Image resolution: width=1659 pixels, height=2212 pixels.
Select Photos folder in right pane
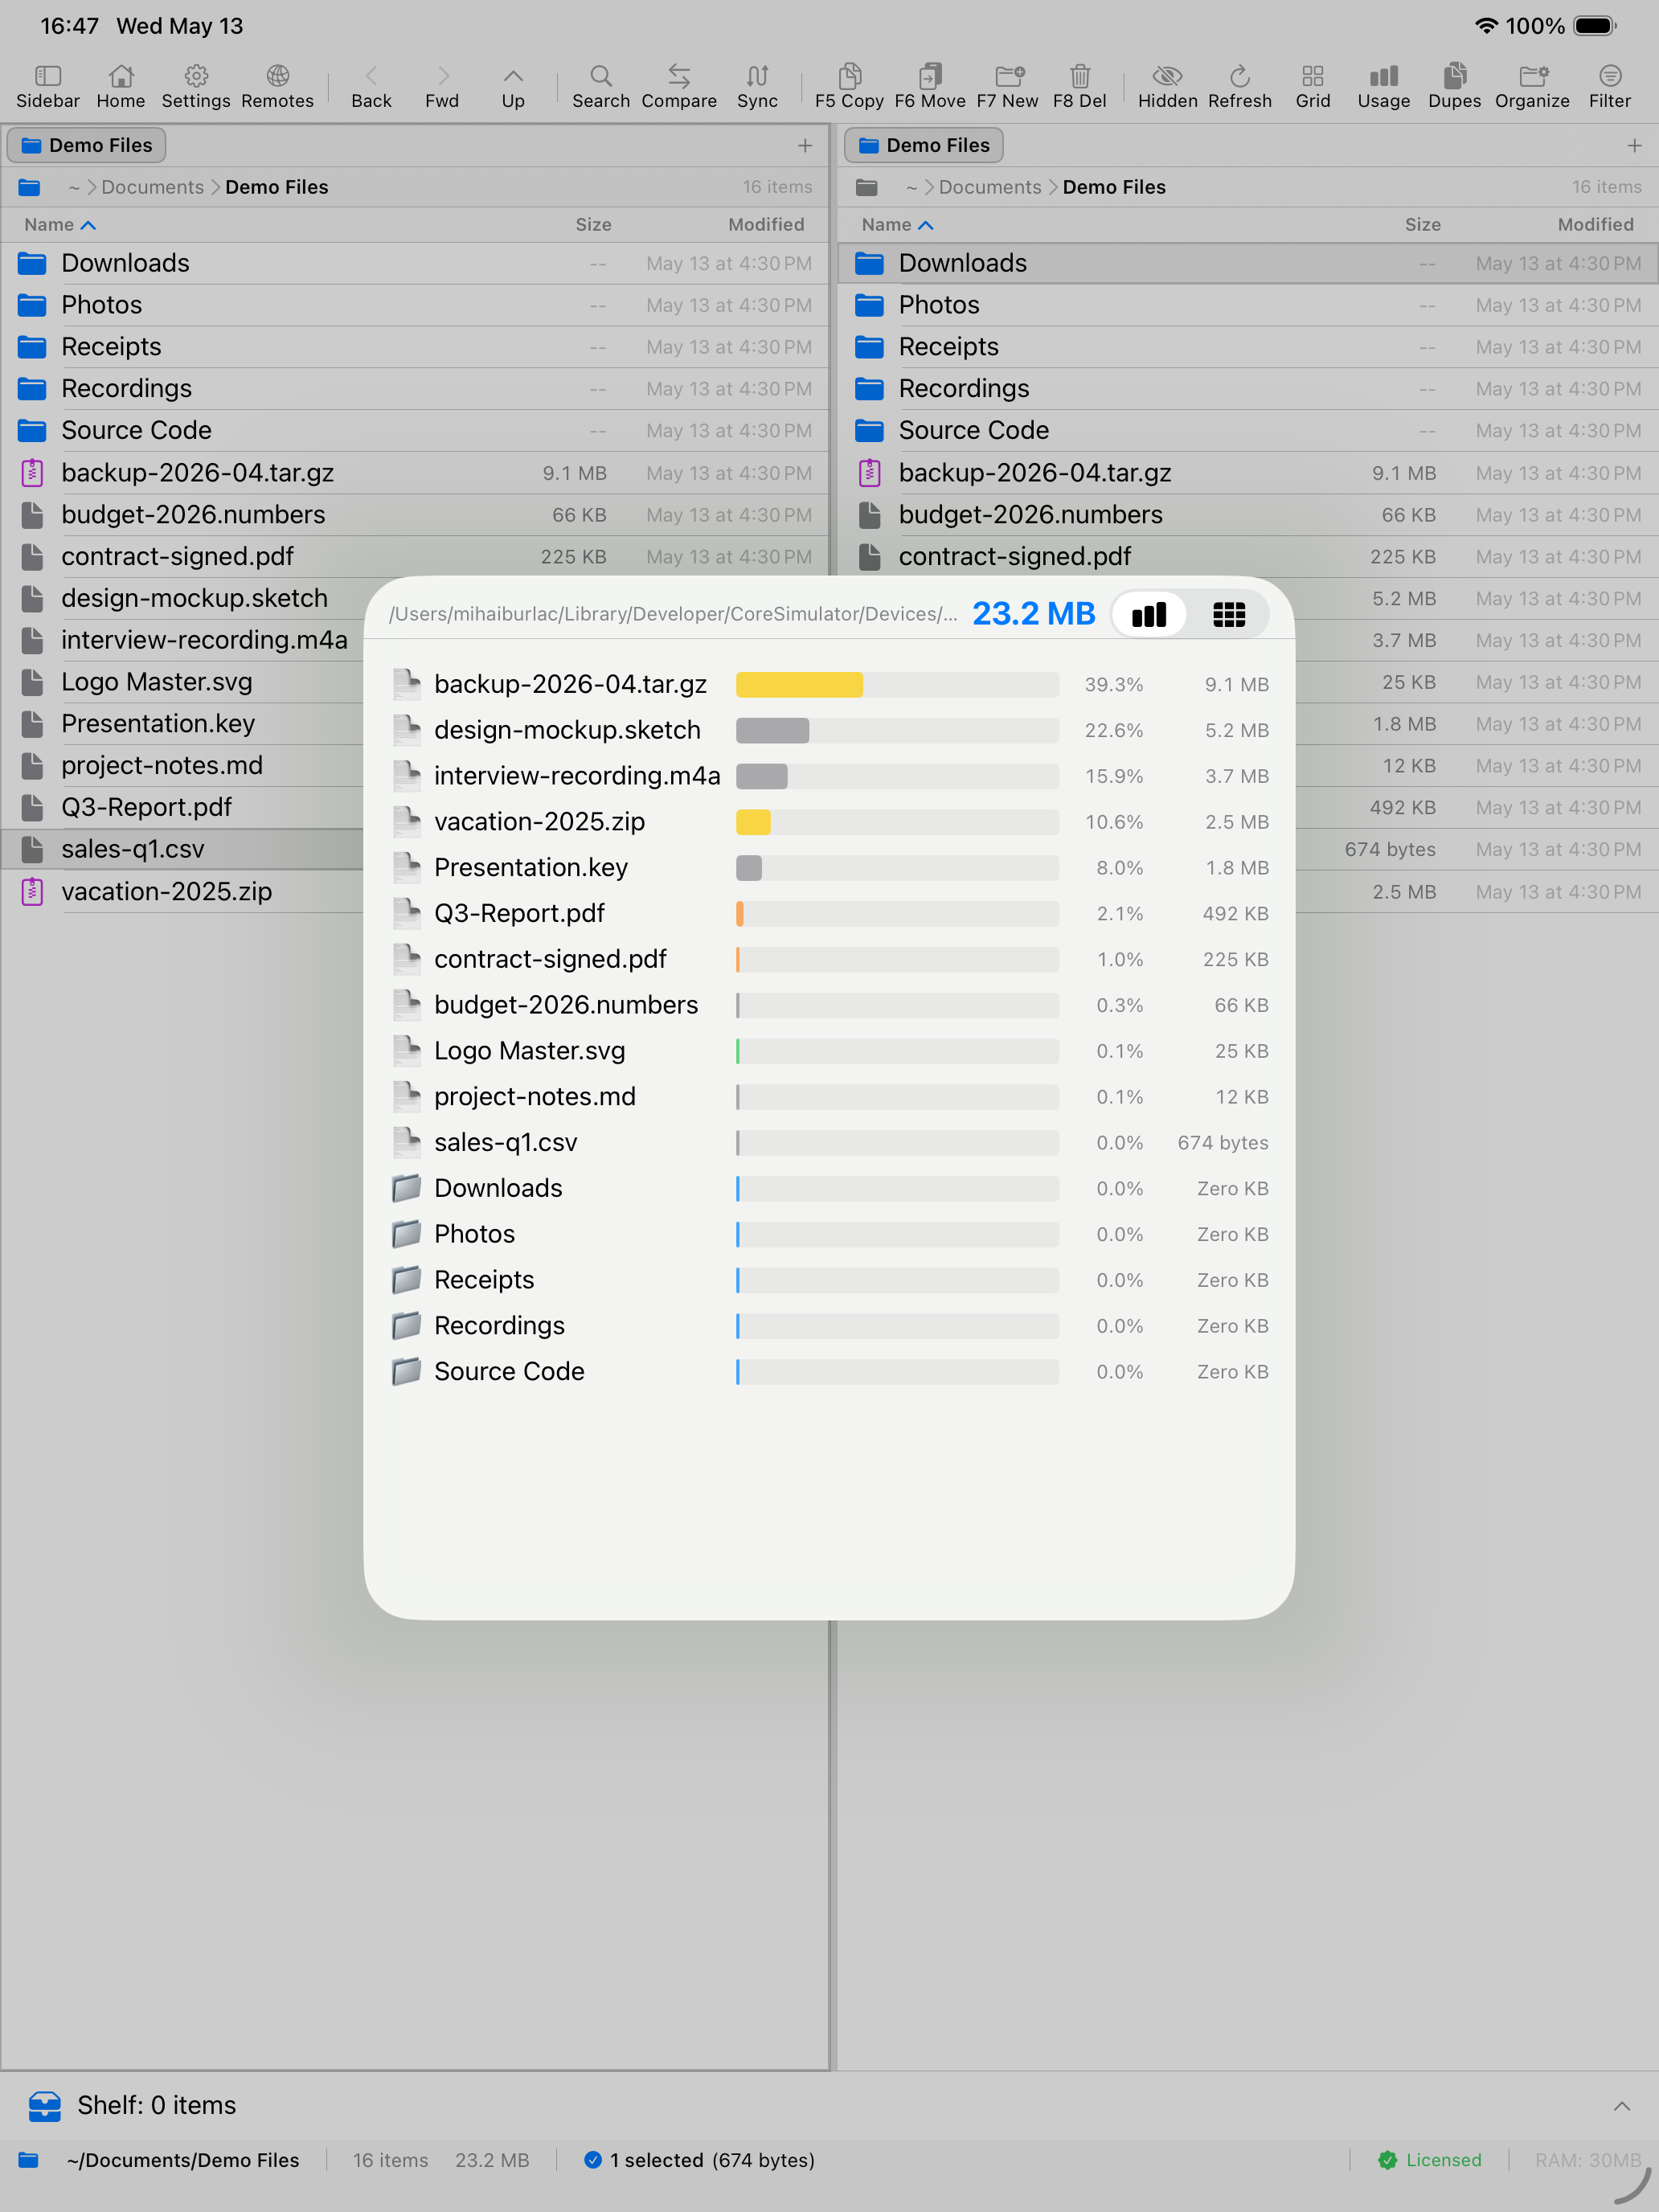[1247, 305]
